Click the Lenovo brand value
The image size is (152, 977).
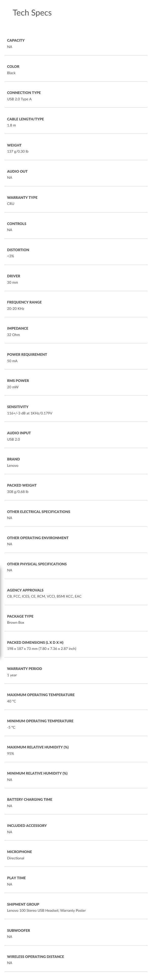click(13, 465)
